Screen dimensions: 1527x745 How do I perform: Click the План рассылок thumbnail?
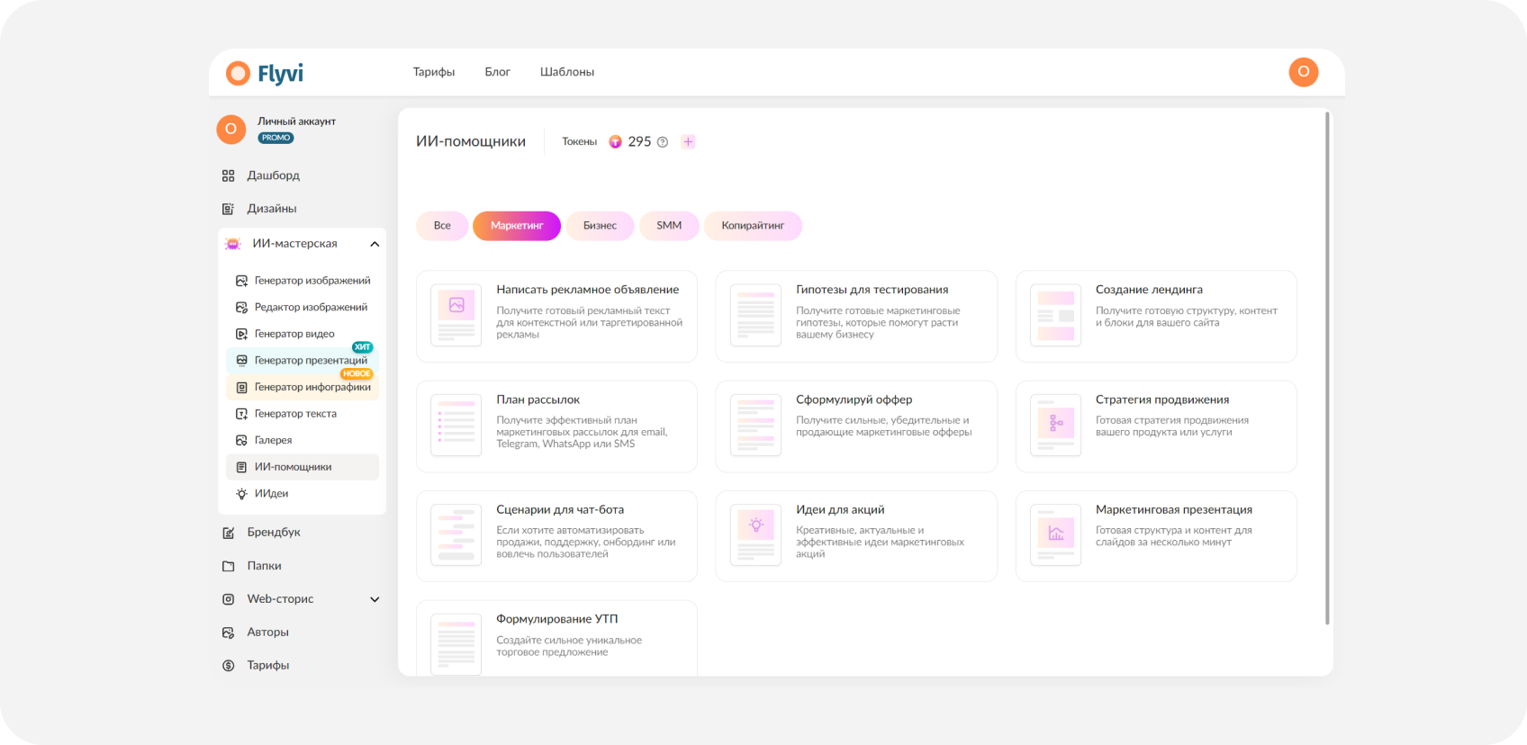456,426
